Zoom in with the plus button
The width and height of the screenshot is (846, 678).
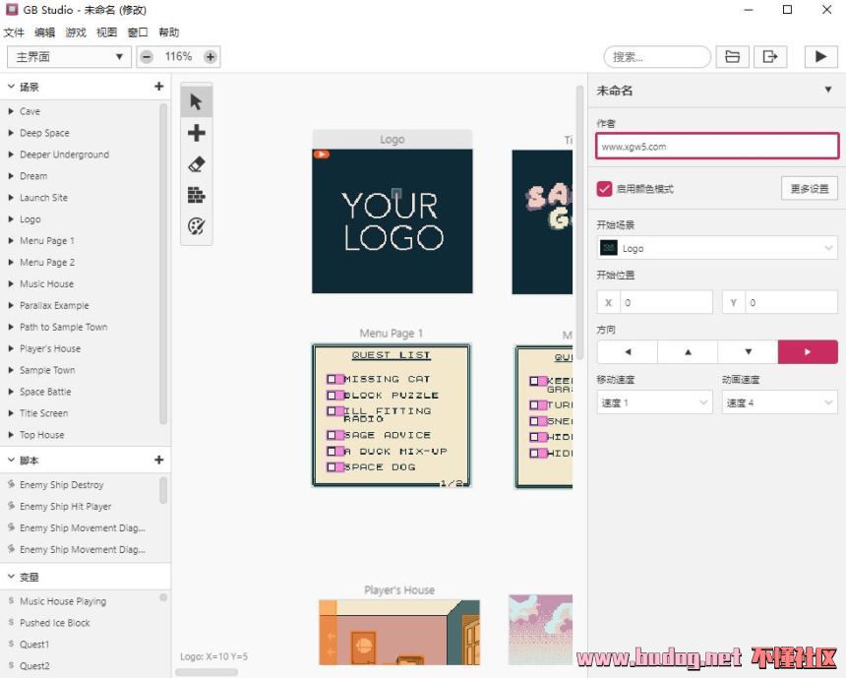[211, 57]
